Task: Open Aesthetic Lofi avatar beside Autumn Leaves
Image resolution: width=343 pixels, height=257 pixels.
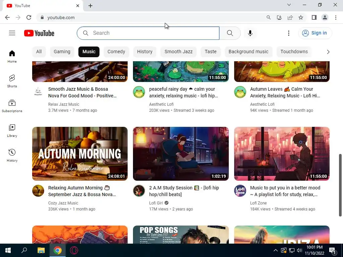Action: click(x=240, y=92)
